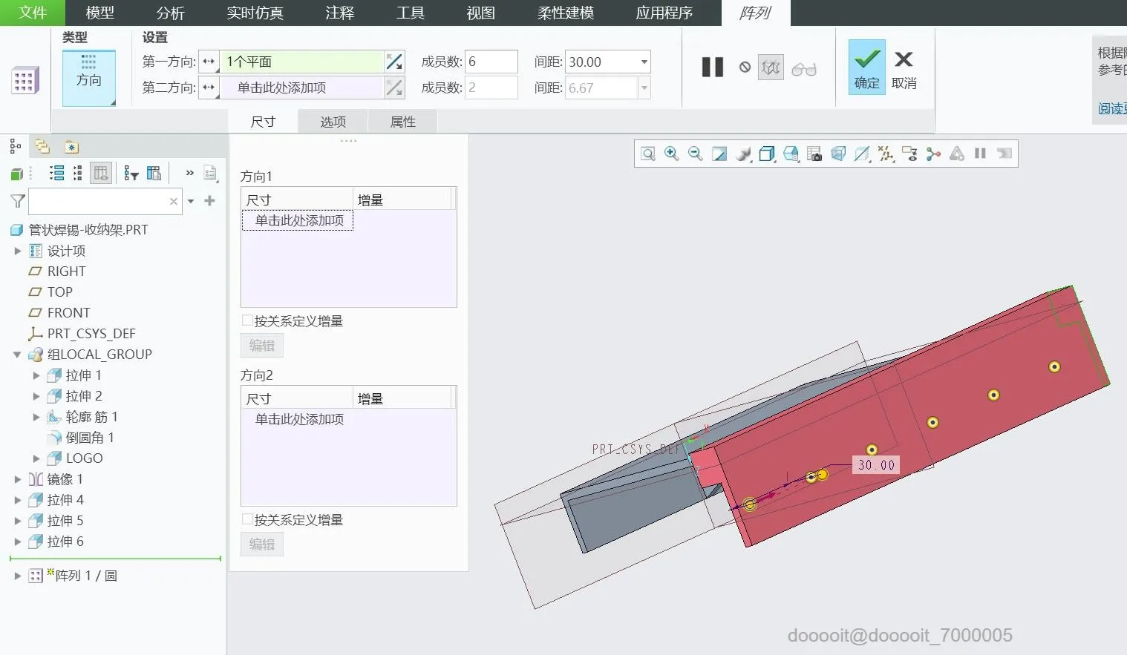
Task: Switch to the 选项 tab
Action: 333,122
